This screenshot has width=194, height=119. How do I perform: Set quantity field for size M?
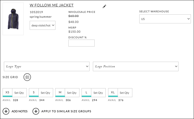pyautogui.click(x=72, y=93)
